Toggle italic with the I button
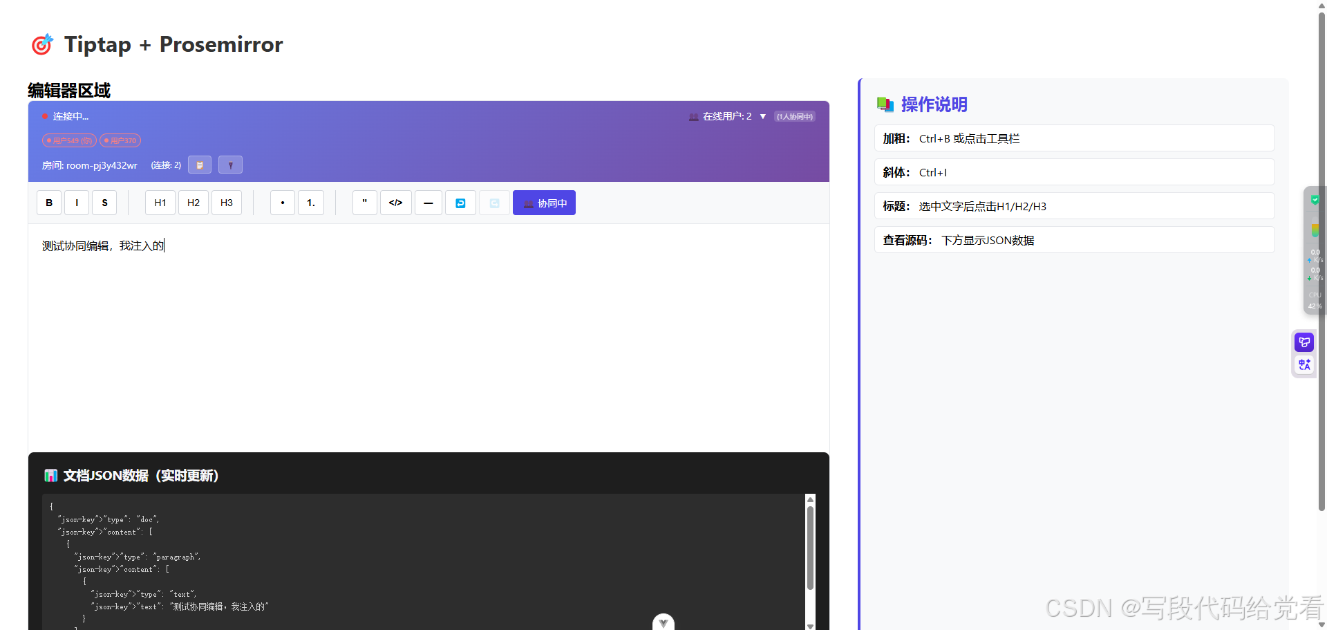This screenshot has width=1327, height=630. point(77,203)
